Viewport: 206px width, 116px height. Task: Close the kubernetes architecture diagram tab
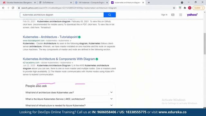coord(143,3)
